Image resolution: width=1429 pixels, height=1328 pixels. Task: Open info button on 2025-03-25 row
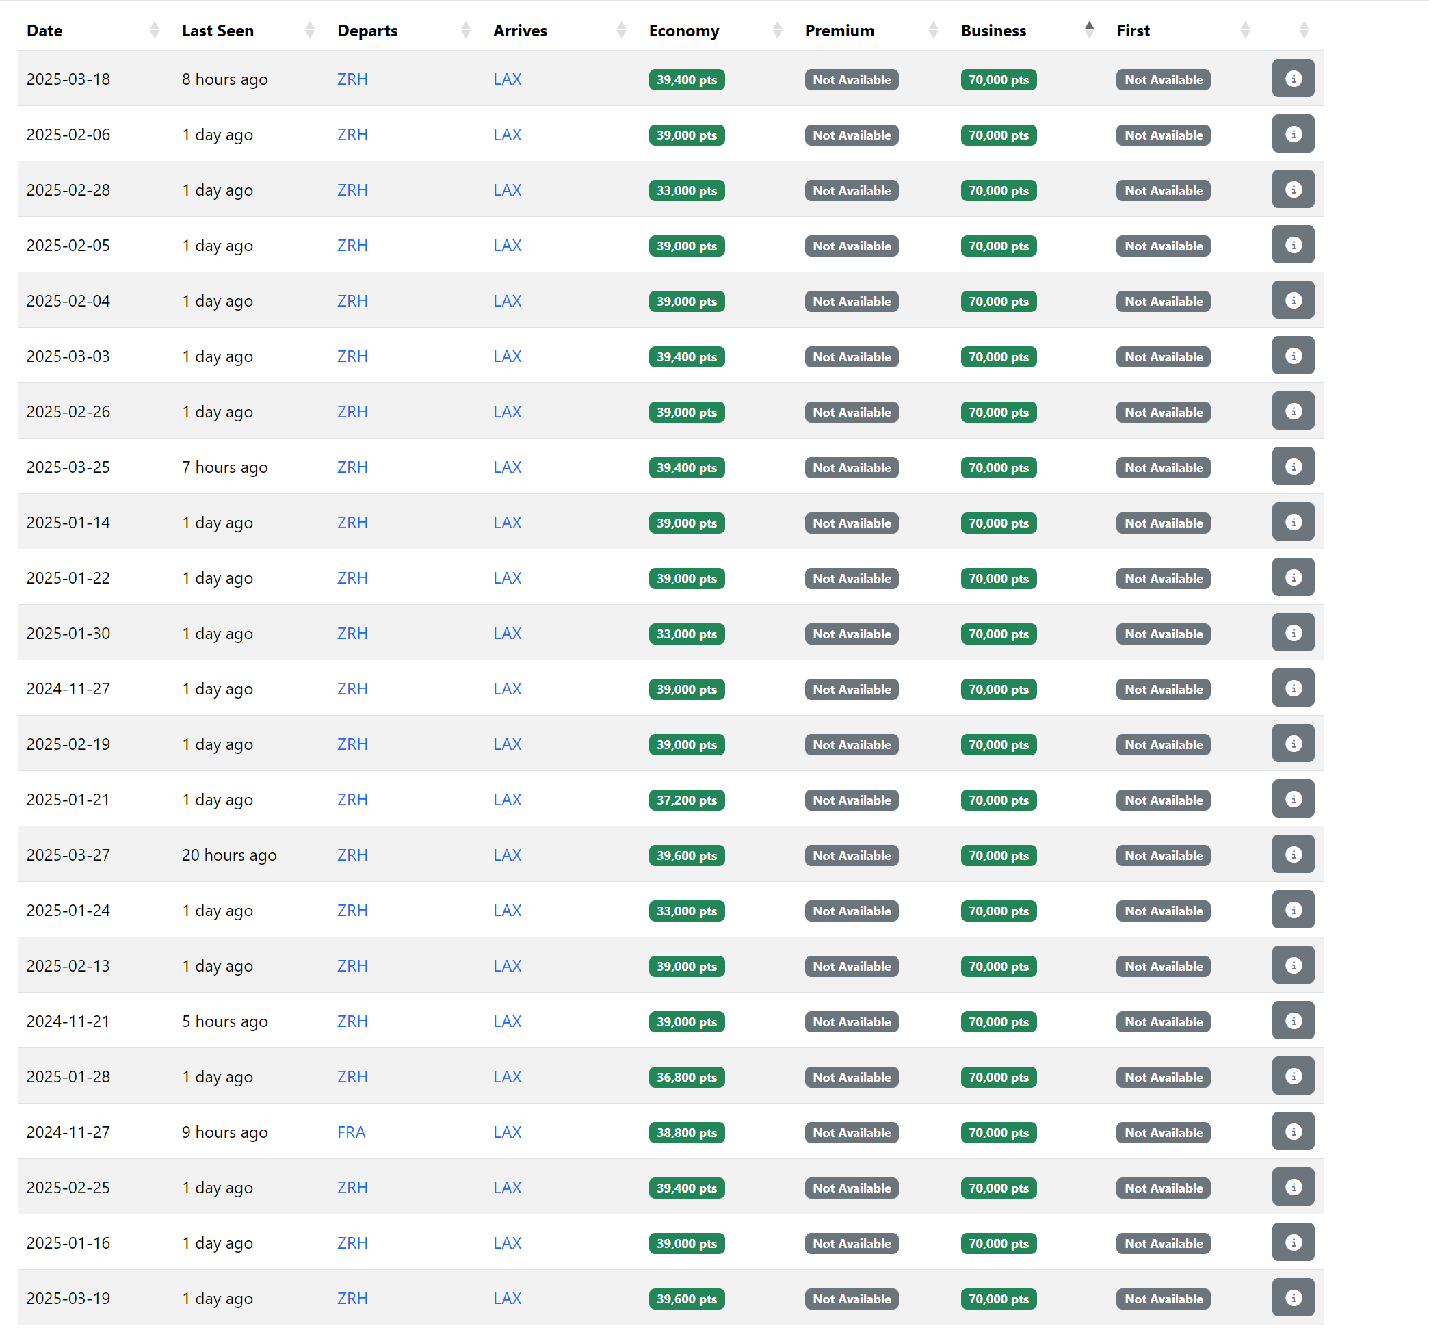tap(1292, 467)
